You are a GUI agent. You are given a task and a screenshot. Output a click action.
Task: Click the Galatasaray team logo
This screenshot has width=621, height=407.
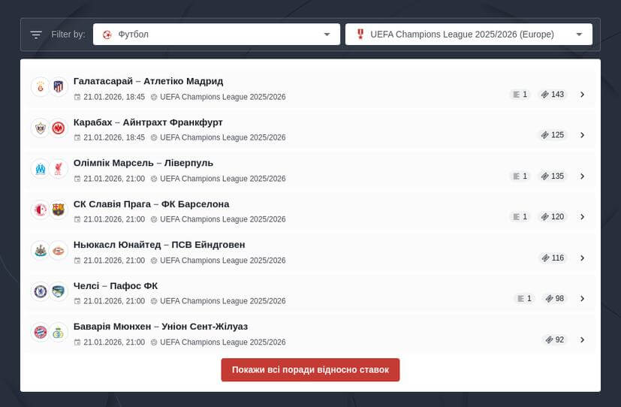pos(40,87)
